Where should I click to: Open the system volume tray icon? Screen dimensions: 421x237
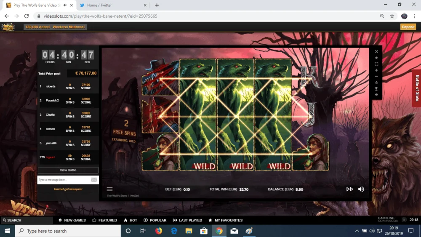372,231
